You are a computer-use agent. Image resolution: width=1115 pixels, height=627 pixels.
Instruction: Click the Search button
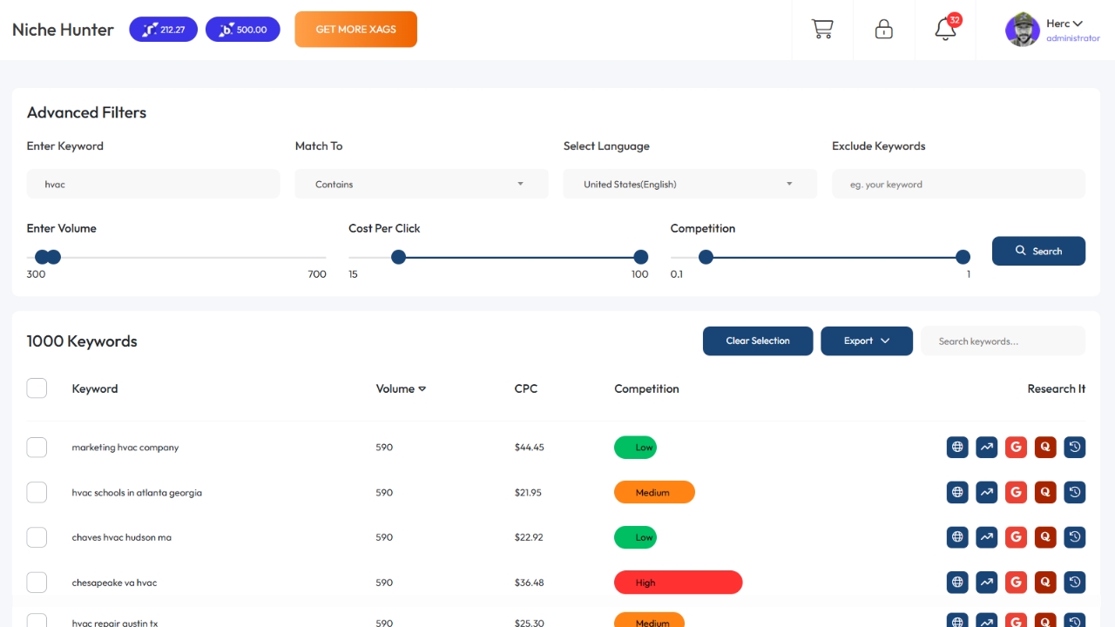pyautogui.click(x=1038, y=251)
